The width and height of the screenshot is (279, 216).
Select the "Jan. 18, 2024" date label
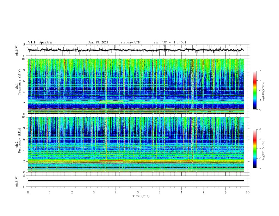click(98, 42)
